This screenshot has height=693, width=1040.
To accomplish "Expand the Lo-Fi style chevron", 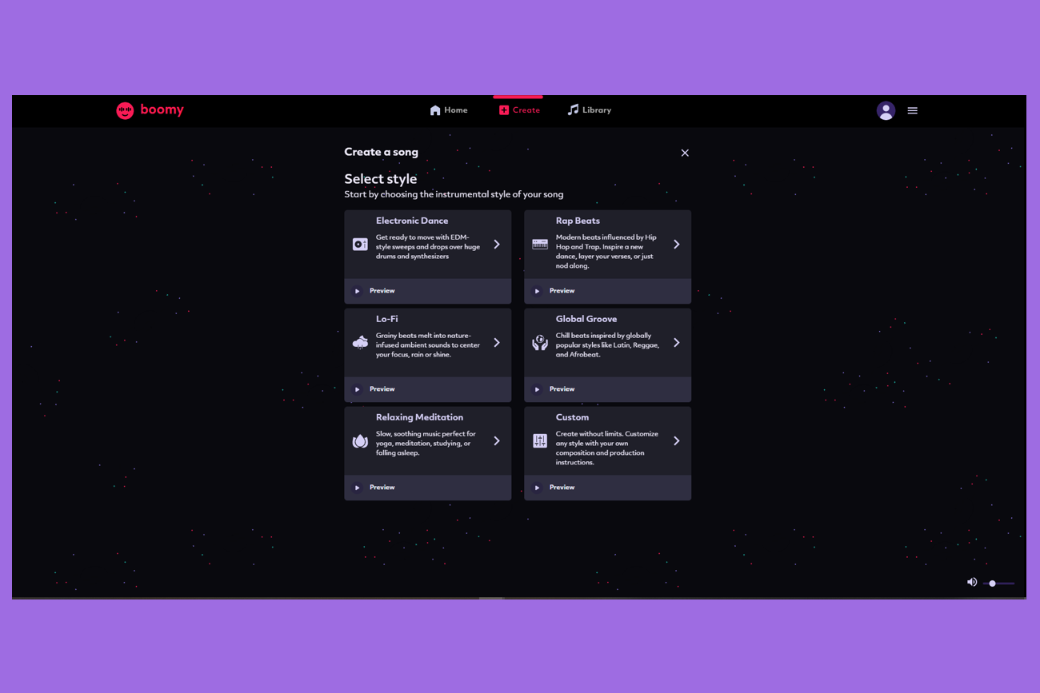I will pos(497,343).
